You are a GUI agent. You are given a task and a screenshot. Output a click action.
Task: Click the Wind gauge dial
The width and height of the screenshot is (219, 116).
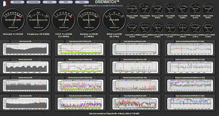[x=114, y=20]
